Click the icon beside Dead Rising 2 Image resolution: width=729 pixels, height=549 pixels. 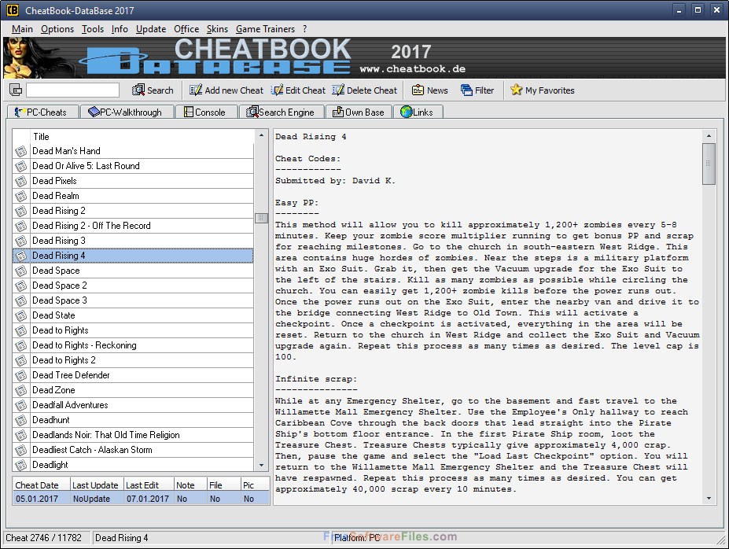point(21,211)
